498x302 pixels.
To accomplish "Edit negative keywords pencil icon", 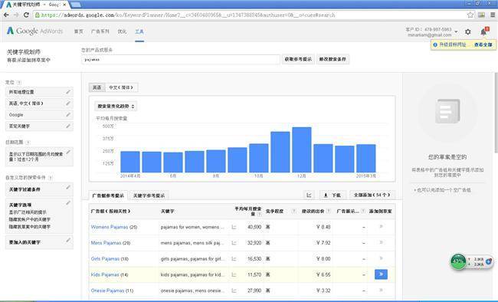I will click(68, 126).
